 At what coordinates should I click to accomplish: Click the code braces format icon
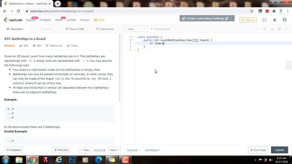265,29
